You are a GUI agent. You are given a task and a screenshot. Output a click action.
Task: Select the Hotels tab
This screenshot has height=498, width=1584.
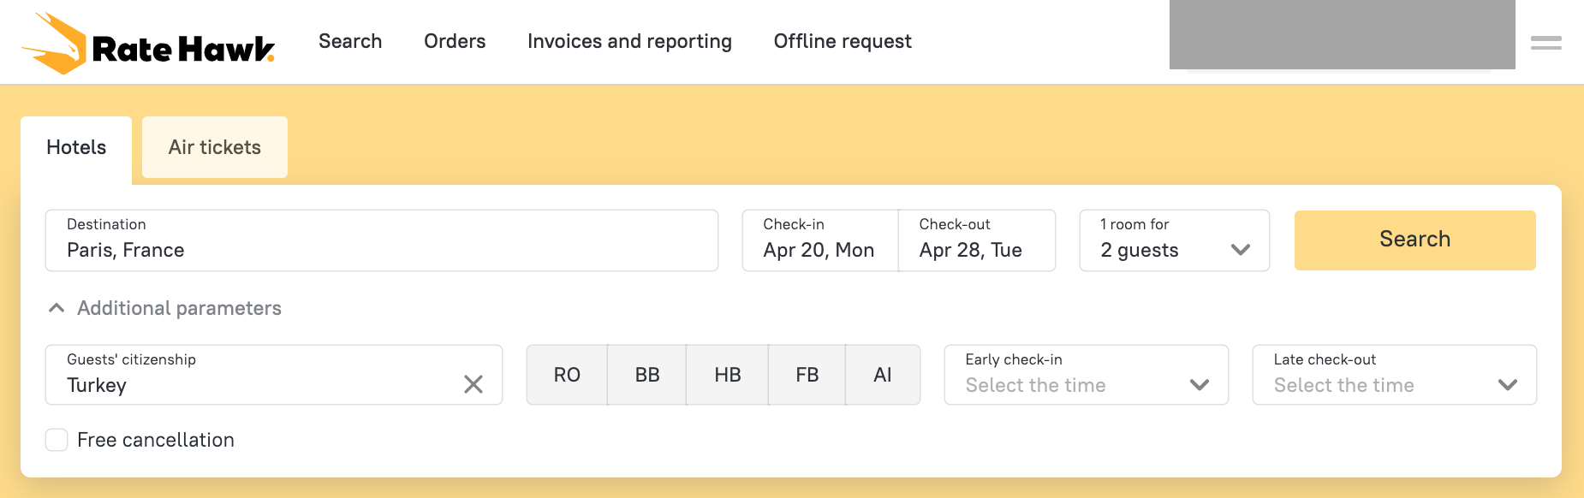tap(76, 147)
